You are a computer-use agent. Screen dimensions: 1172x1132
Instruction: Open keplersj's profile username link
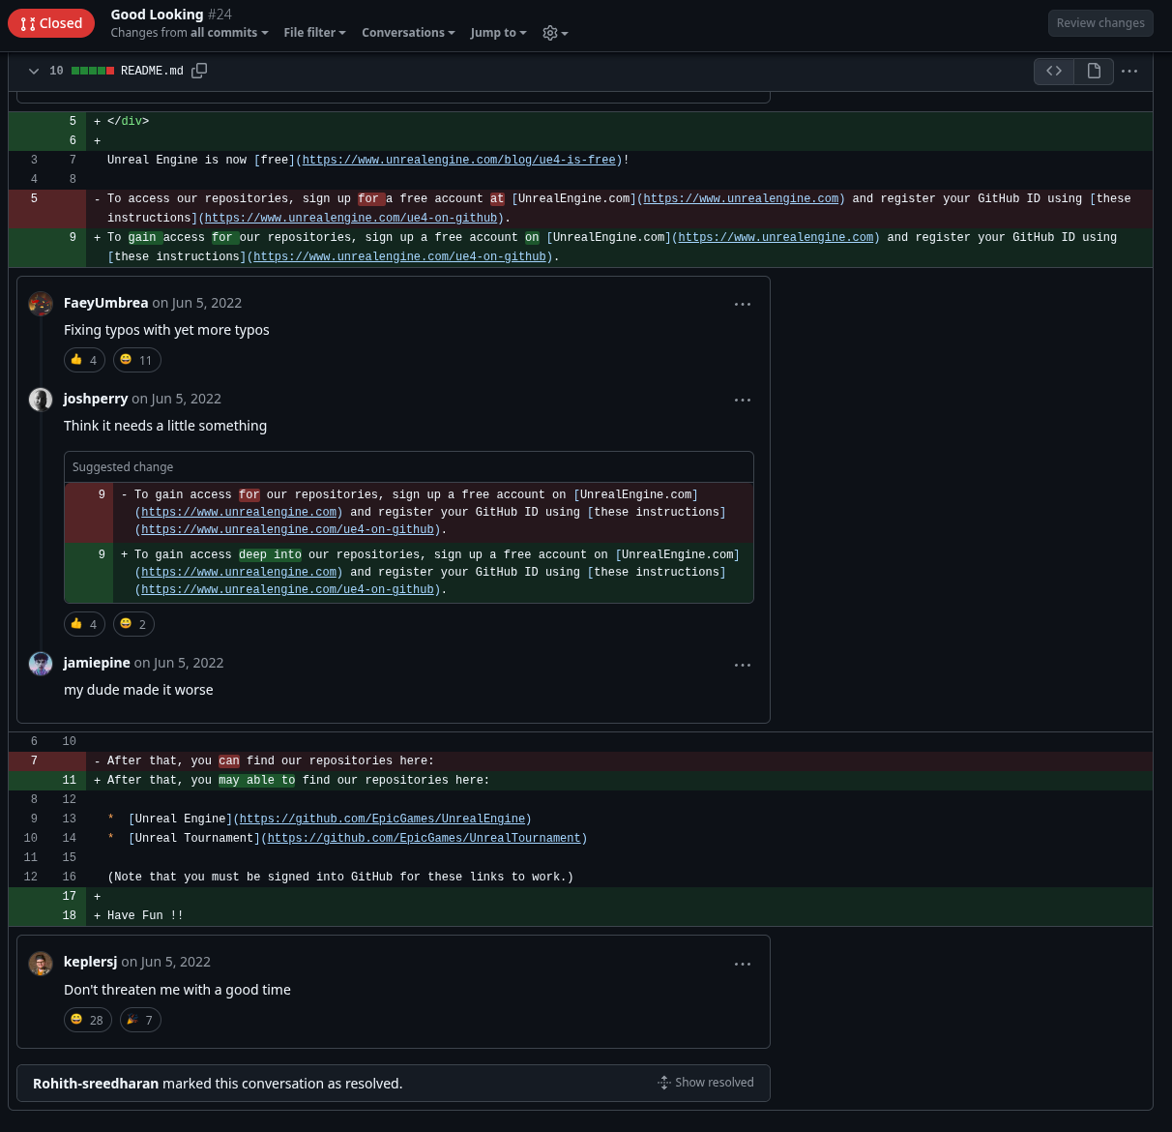click(x=90, y=962)
